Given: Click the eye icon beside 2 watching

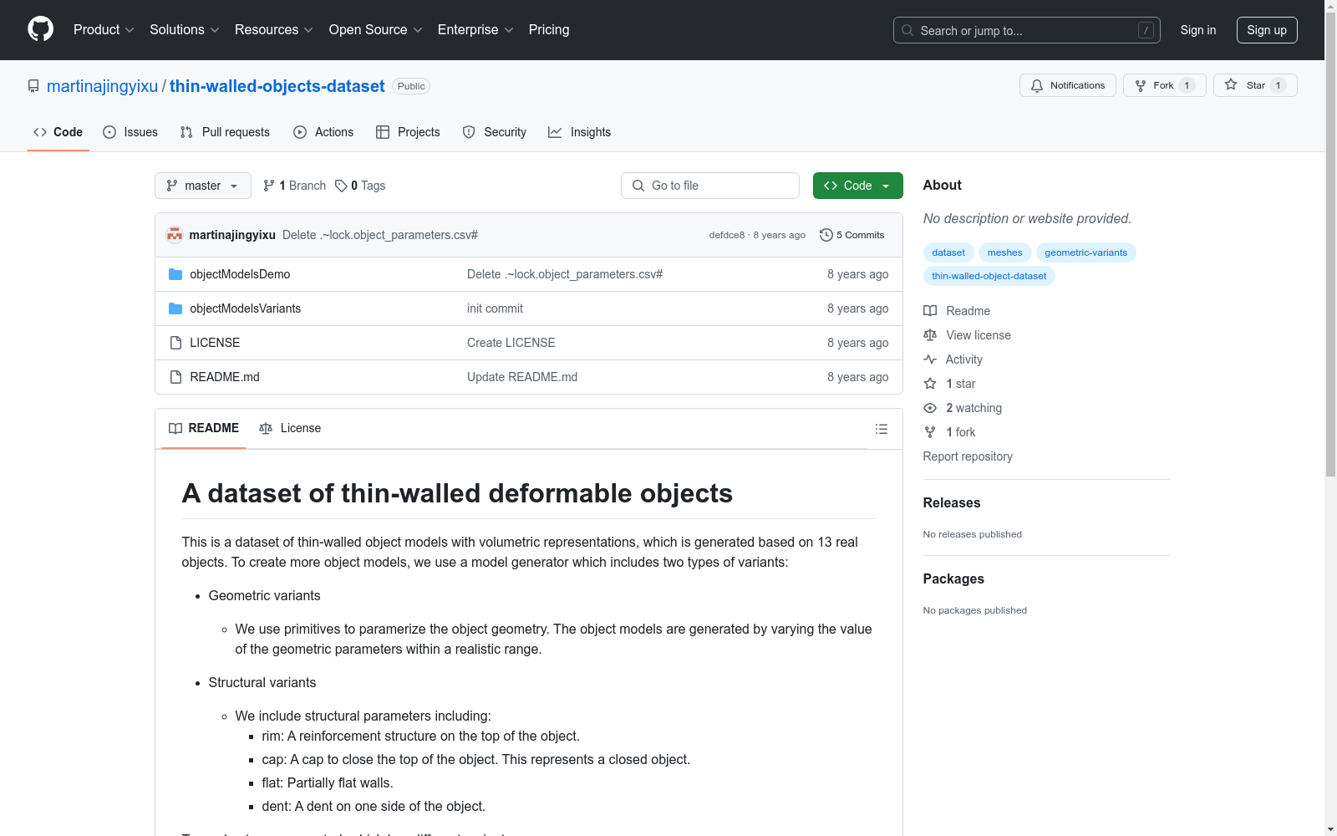Looking at the screenshot, I should tap(930, 408).
